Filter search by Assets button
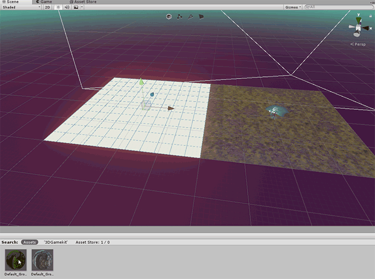Image resolution: width=375 pixels, height=279 pixels. pyautogui.click(x=29, y=242)
